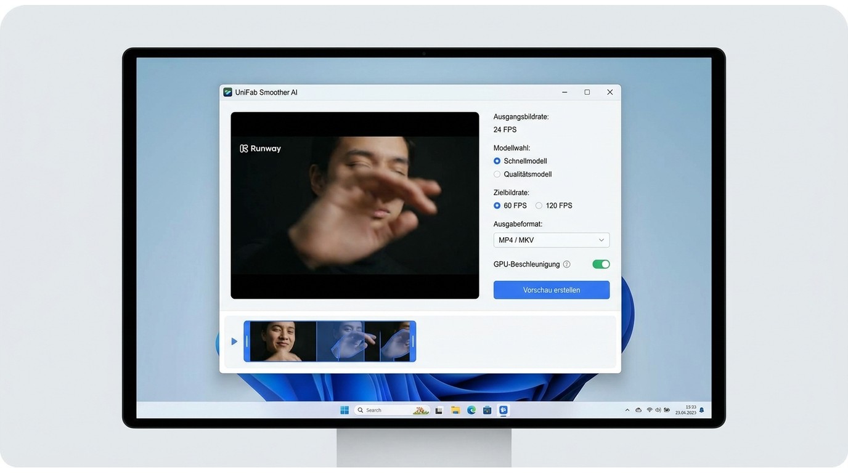Close the UniFab Smoother AI window

pos(610,92)
